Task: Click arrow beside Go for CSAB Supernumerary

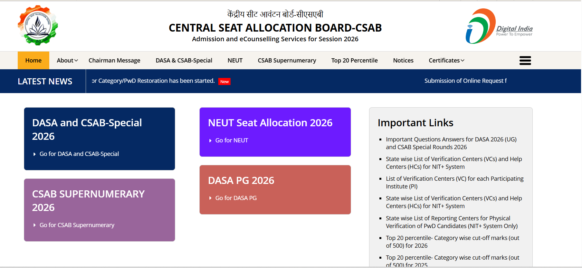Action: click(34, 225)
